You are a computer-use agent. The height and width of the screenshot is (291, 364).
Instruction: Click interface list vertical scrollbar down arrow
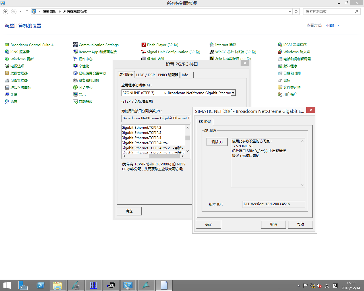(187, 151)
